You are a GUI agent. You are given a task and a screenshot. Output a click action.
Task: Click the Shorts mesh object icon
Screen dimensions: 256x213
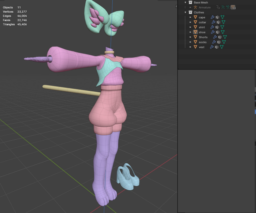[x=195, y=37]
